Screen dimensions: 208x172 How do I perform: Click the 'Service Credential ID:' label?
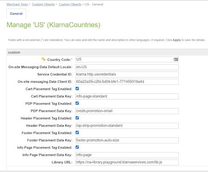tap(55, 74)
